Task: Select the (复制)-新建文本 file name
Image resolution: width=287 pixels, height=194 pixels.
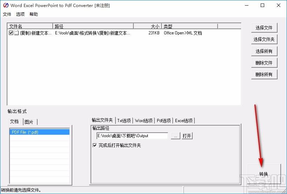Action: pyautogui.click(x=36, y=33)
